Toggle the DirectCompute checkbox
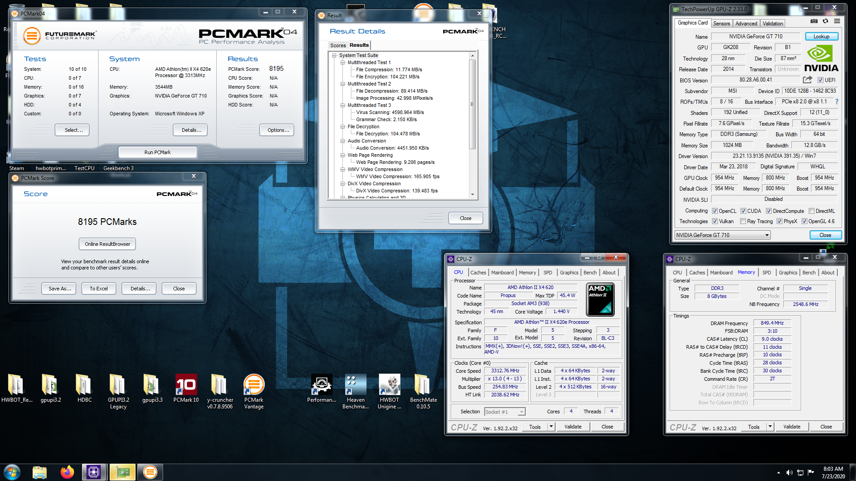Image resolution: width=856 pixels, height=481 pixels. [x=769, y=211]
